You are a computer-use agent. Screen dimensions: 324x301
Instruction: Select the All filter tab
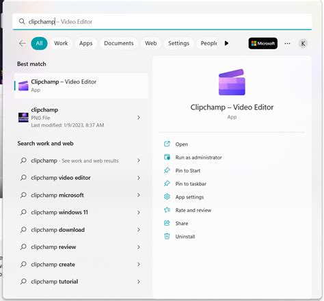[39, 43]
